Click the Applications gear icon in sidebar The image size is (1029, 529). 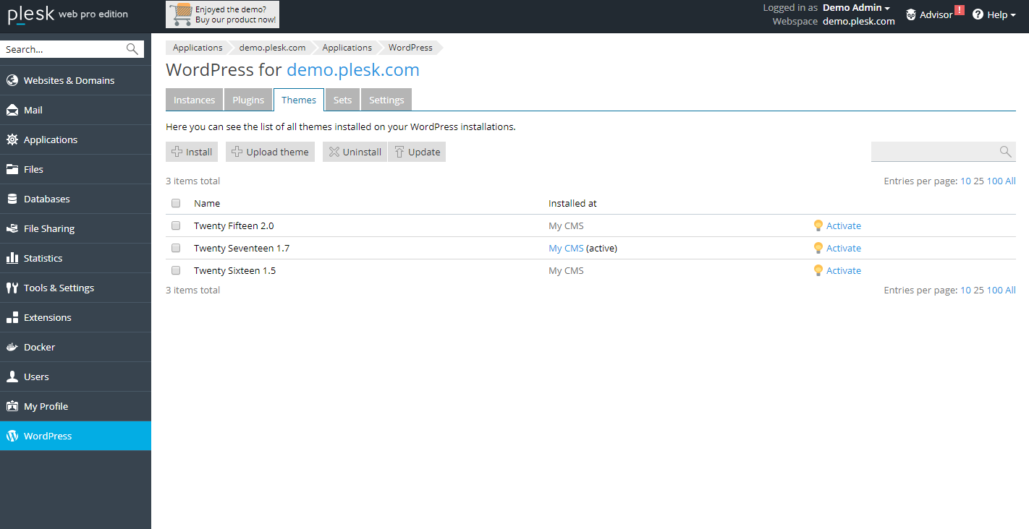pyautogui.click(x=12, y=139)
